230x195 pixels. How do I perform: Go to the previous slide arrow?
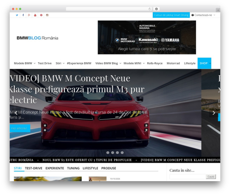[16, 113]
